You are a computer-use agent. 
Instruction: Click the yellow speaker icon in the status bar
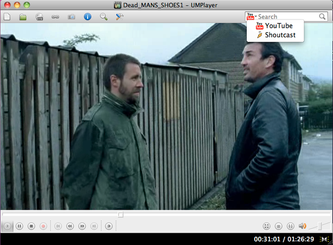coord(324,239)
